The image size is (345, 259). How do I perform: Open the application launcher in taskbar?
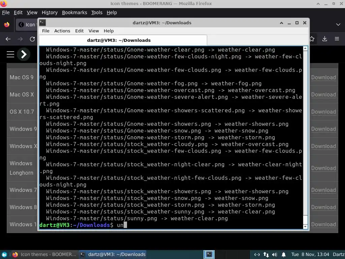(4, 255)
